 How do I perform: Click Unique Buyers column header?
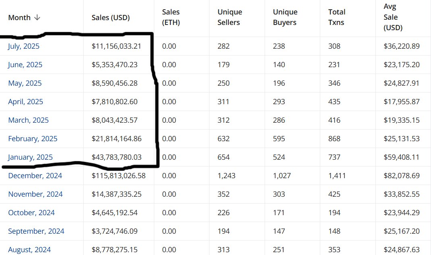click(285, 17)
